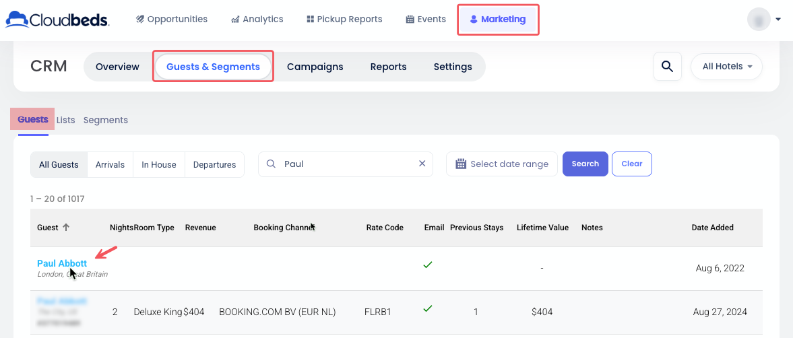Open the Select date range picker
Image resolution: width=793 pixels, height=338 pixels.
(x=509, y=164)
